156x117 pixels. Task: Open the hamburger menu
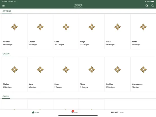[x=3, y=6]
